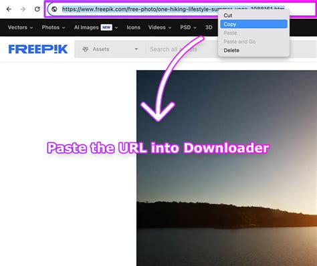Go to the 3D section
Image resolution: width=317 pixels, height=266 pixels.
(x=209, y=27)
